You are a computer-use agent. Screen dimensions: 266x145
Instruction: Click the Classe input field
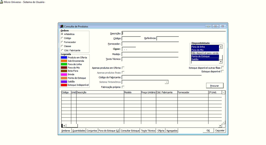point(129,49)
